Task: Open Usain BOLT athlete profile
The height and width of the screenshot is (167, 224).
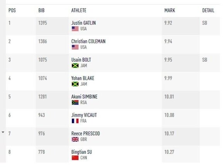Action: (81, 60)
